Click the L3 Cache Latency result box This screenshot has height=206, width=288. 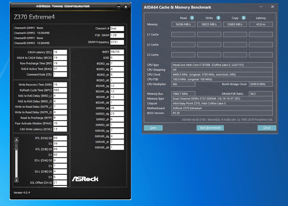[261, 54]
